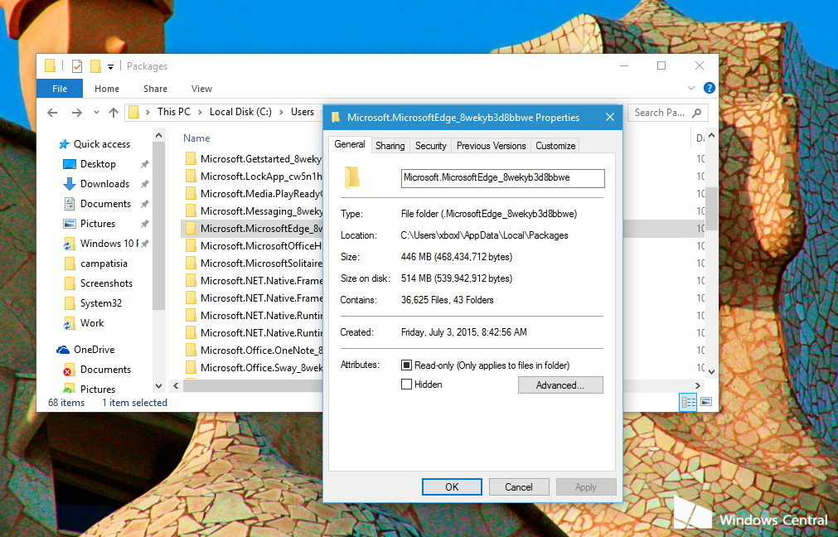Switch to the Customize tab

coord(555,145)
